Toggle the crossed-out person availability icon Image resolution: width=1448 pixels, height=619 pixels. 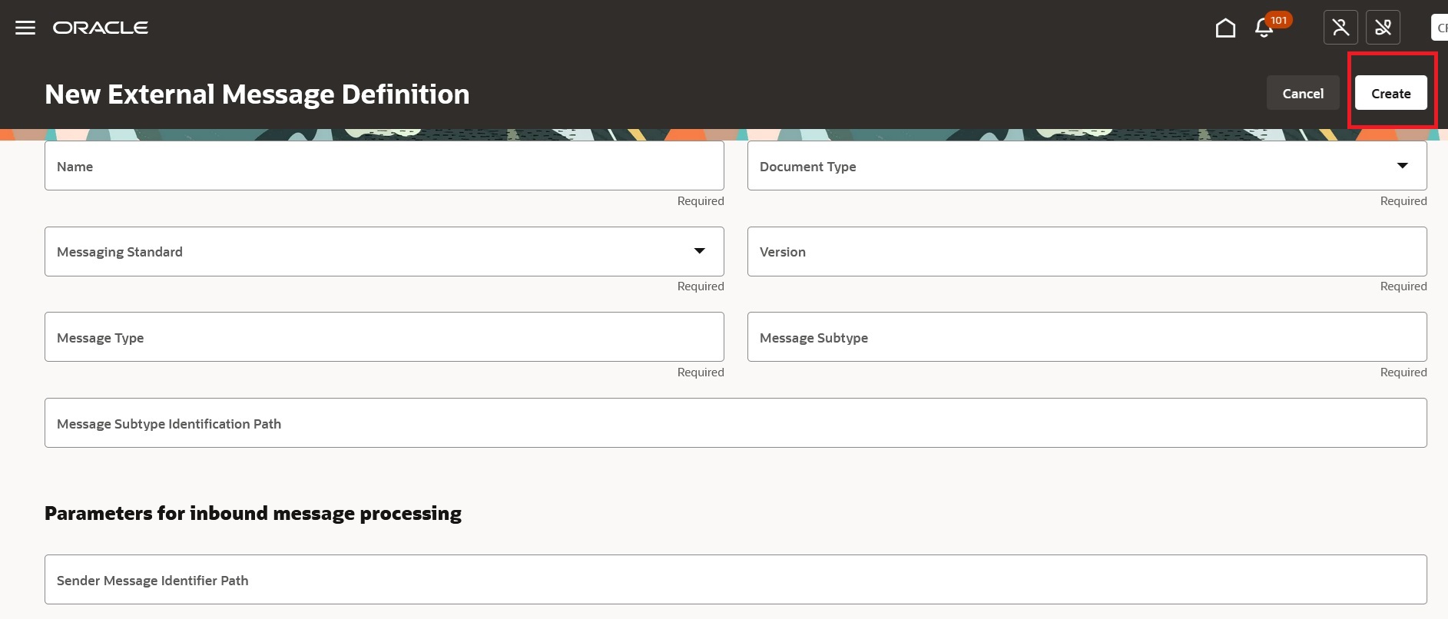(x=1340, y=28)
